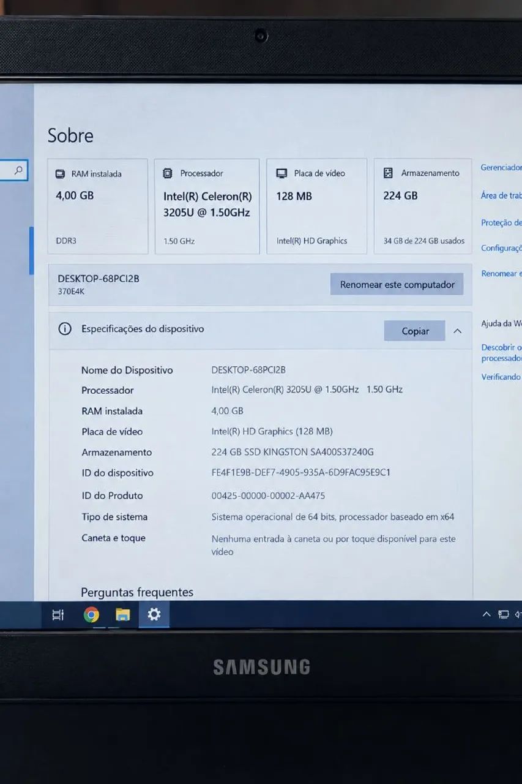Image resolution: width=522 pixels, height=784 pixels.
Task: Select the Placa de vídeo 128 MB card
Action: coord(316,206)
